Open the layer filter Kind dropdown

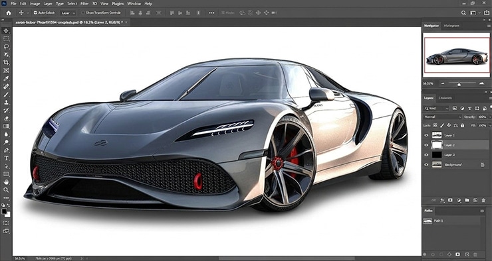point(436,109)
